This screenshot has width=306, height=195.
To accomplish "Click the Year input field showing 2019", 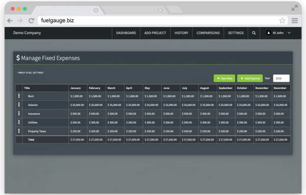I will pos(281,78).
